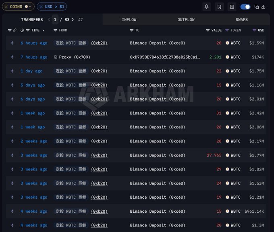The height and width of the screenshot is (232, 274).
Task: Click the 2.201 value cell
Action: 215,57
